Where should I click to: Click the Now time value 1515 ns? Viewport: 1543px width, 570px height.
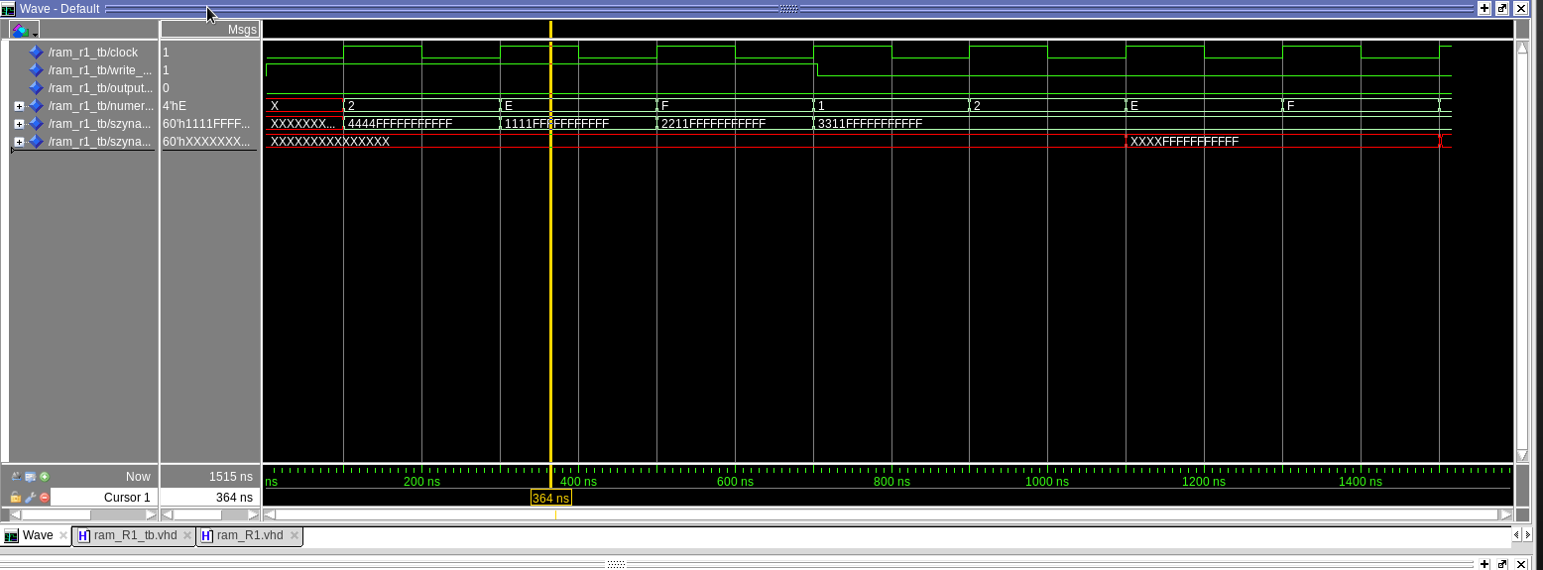click(x=231, y=476)
